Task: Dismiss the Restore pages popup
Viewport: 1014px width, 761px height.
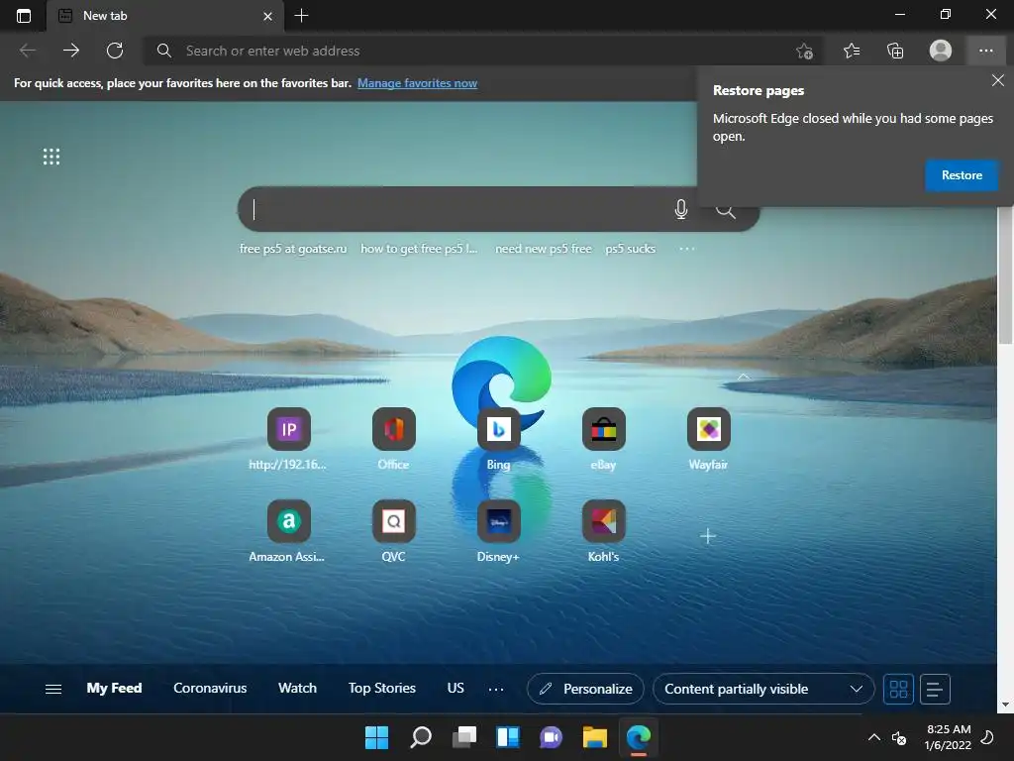Action: pos(998,80)
